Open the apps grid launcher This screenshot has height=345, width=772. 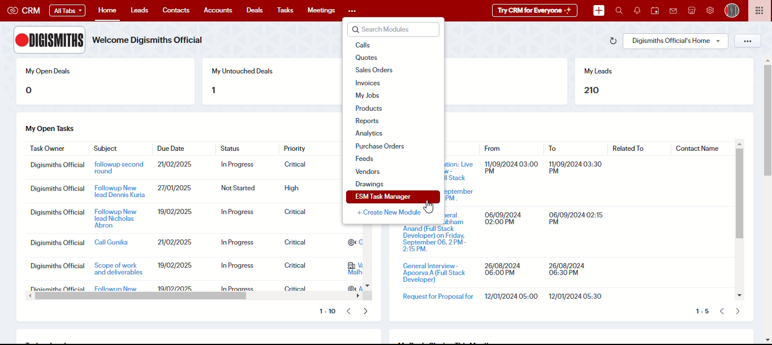(759, 11)
